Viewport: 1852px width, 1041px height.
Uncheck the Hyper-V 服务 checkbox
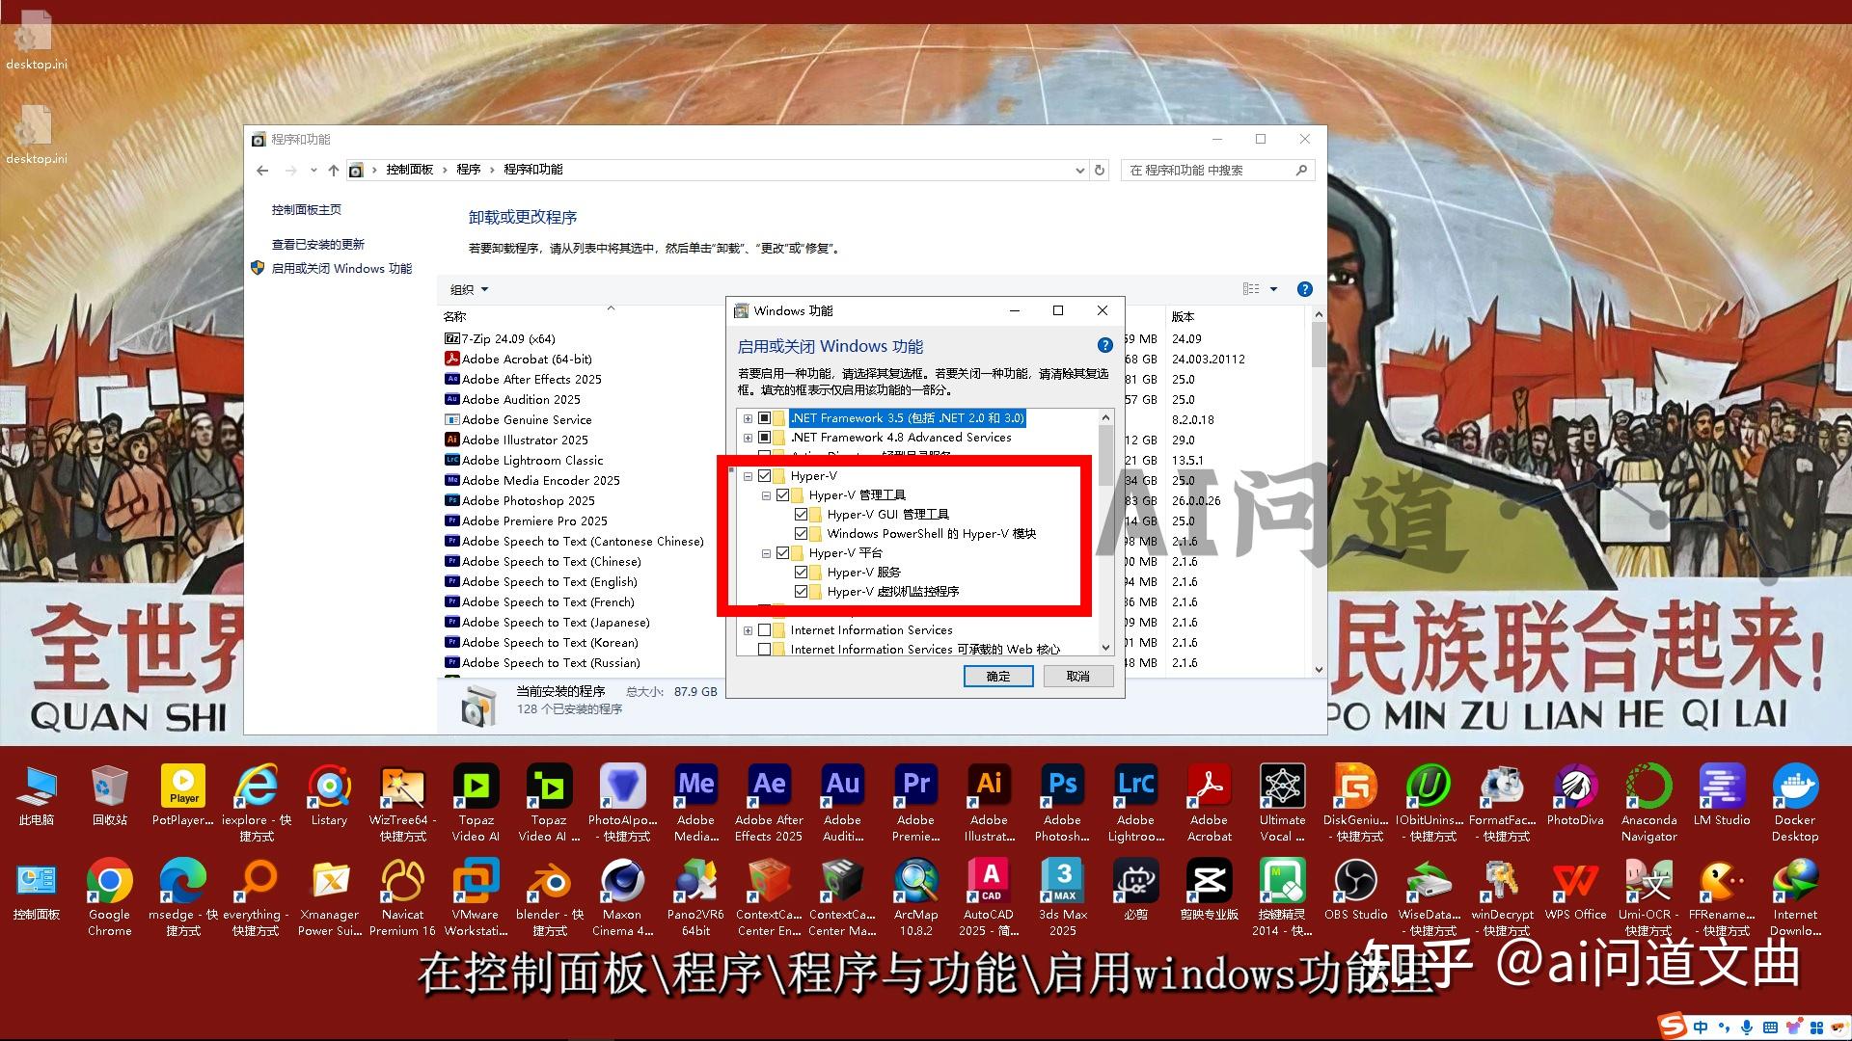[x=803, y=572]
